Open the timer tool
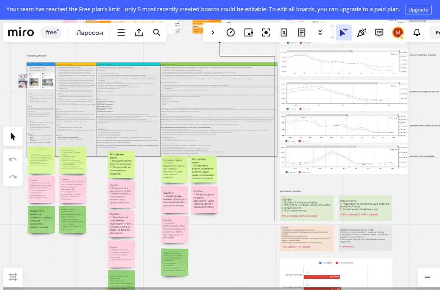Viewport: 440px width, 290px height. (231, 33)
